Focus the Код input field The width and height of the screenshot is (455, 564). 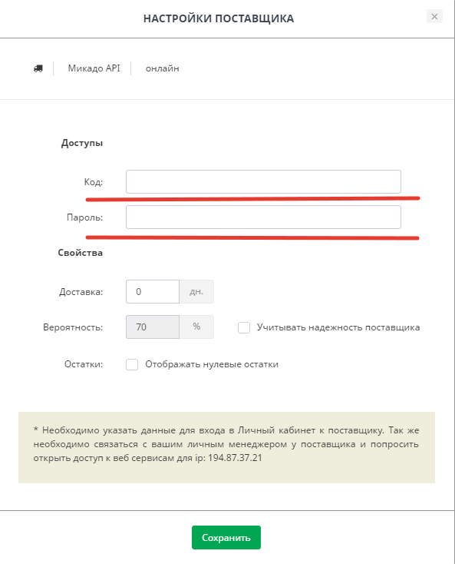pos(263,181)
